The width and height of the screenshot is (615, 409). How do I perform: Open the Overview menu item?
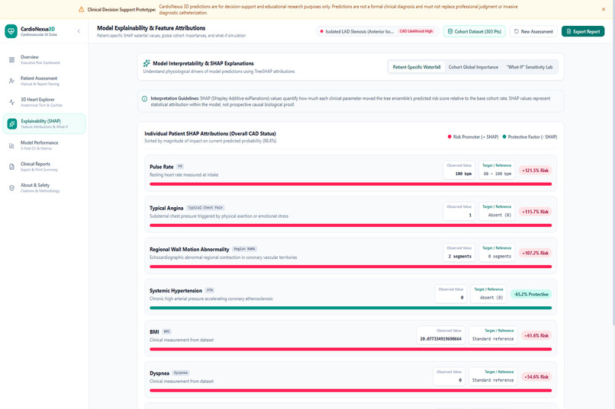pos(44,59)
